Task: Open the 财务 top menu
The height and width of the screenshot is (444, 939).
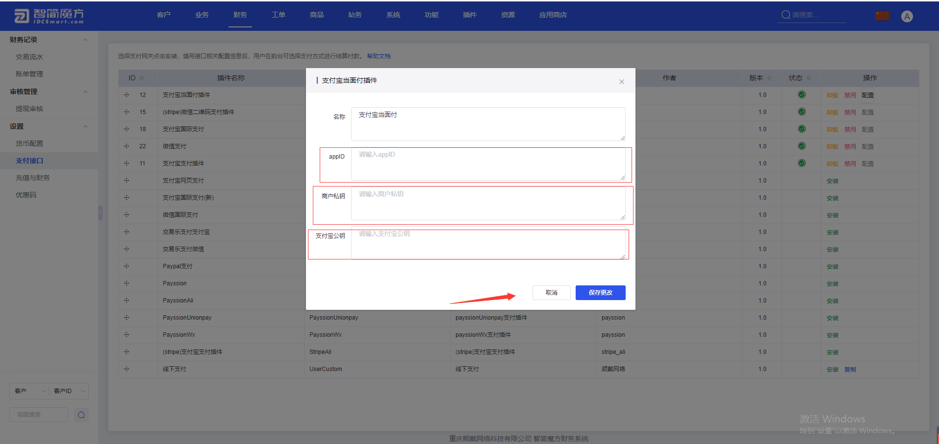Action: click(x=240, y=15)
